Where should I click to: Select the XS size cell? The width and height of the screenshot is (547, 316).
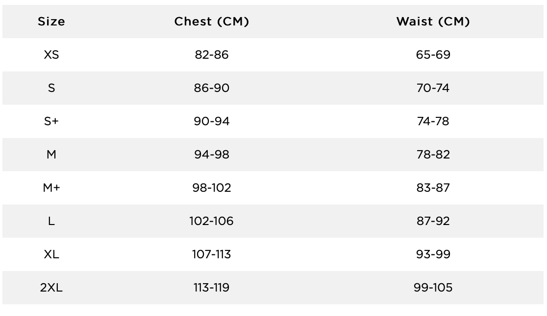pos(51,55)
